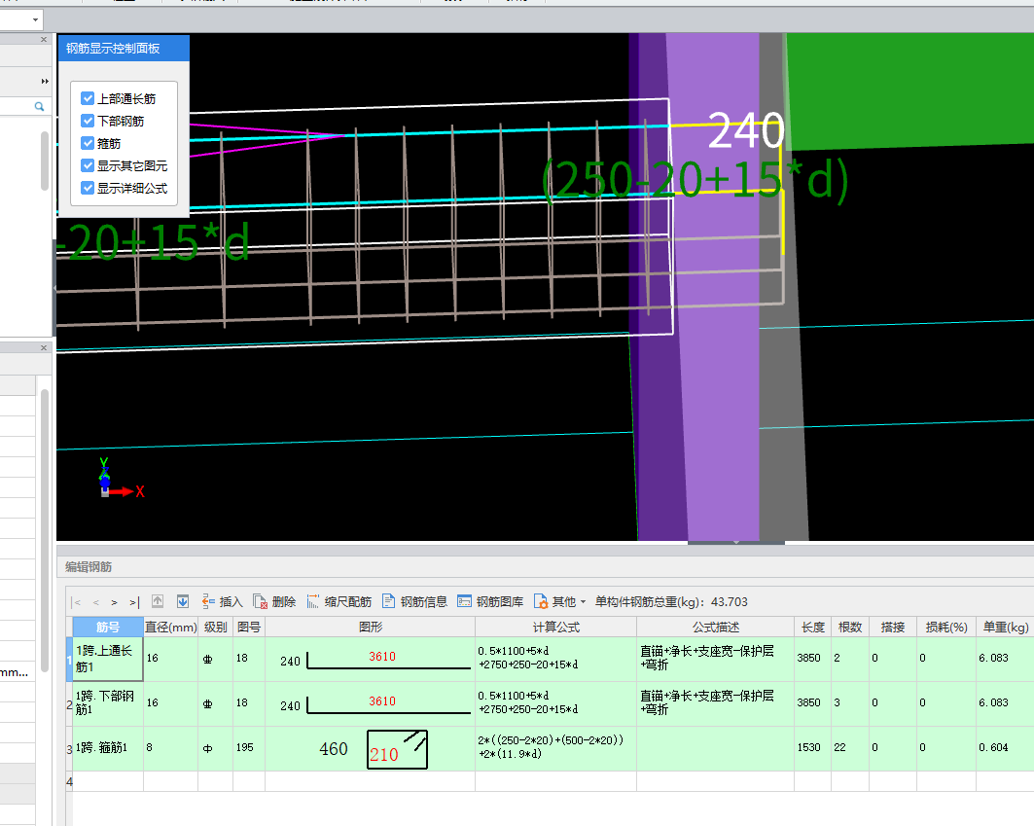Click the 长度 column header
Image resolution: width=1034 pixels, height=826 pixels.
[812, 628]
